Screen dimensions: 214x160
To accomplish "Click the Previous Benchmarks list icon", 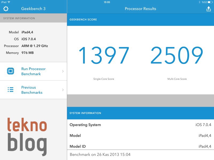I will pos(10,90).
